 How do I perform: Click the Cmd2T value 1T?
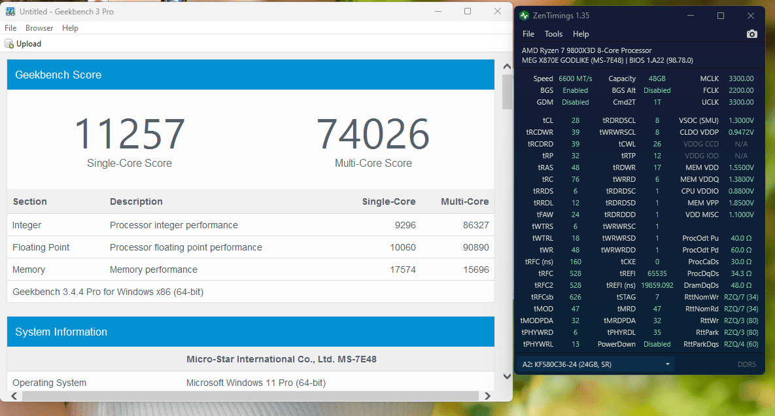[657, 102]
